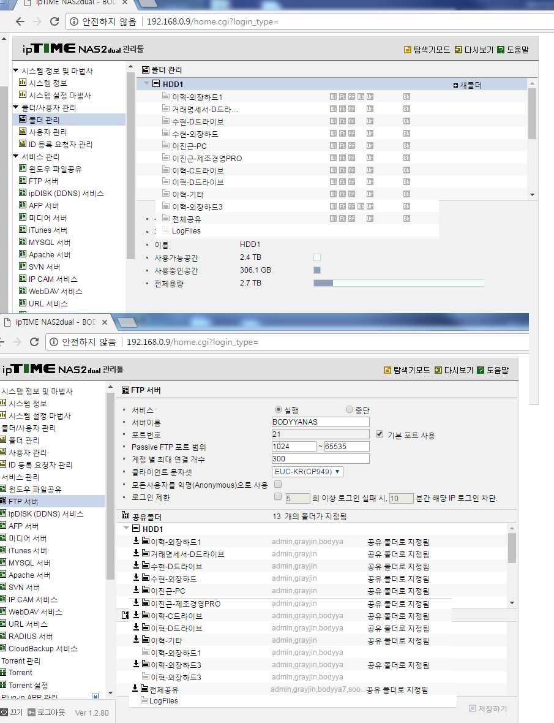Click Wb badge on 이혁-외장하드1 row, top window
The width and height of the screenshot is (554, 723).
361,97
